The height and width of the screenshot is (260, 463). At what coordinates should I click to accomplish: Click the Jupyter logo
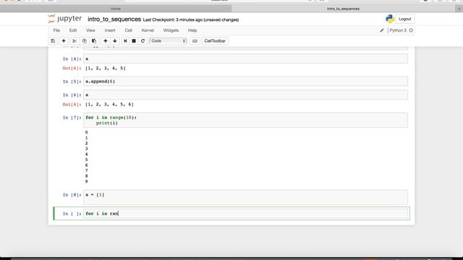(x=65, y=19)
